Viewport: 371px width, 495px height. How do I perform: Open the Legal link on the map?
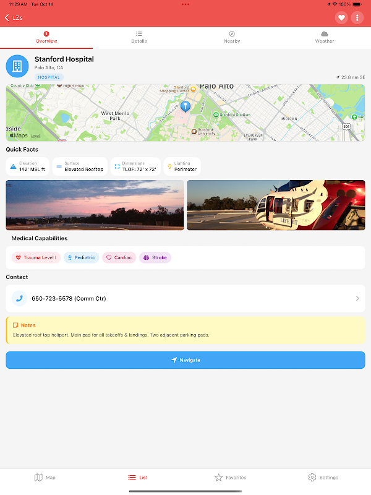pyautogui.click(x=35, y=136)
